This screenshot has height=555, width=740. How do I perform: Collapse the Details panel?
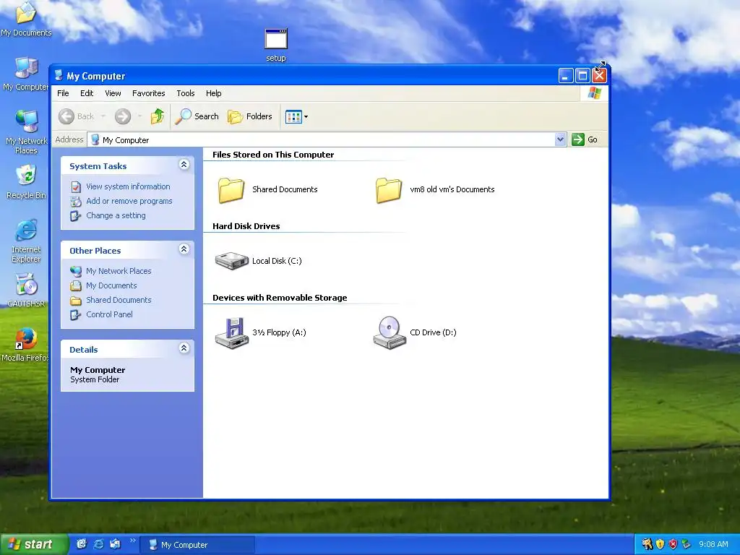(x=184, y=348)
